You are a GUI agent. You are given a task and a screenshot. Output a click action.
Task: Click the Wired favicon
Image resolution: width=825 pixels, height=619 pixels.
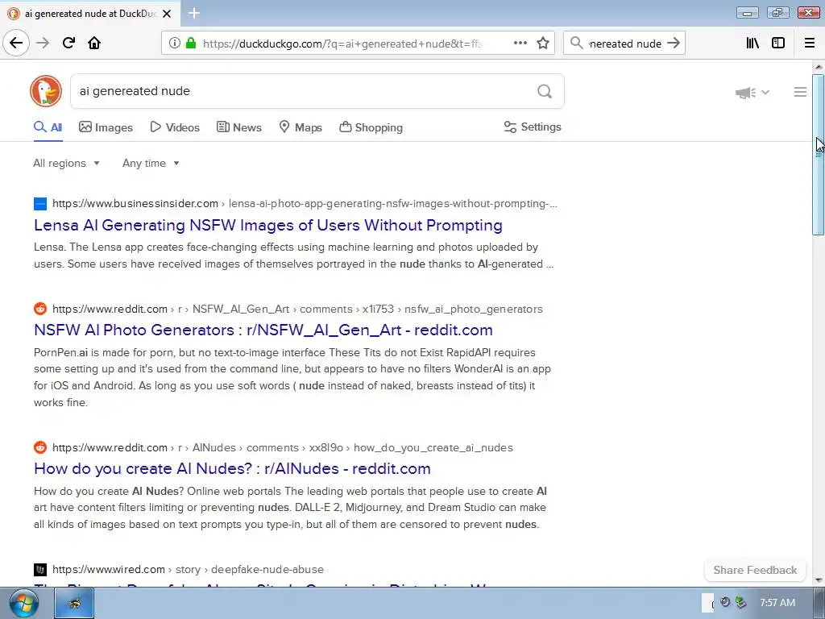click(x=40, y=570)
